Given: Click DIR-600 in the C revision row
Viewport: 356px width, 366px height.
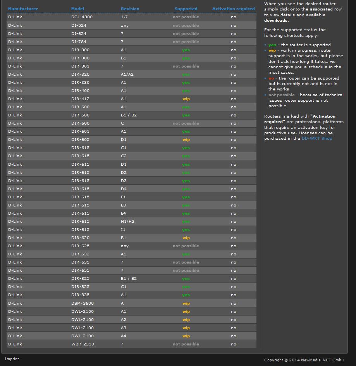Looking at the screenshot, I should click(80, 123).
